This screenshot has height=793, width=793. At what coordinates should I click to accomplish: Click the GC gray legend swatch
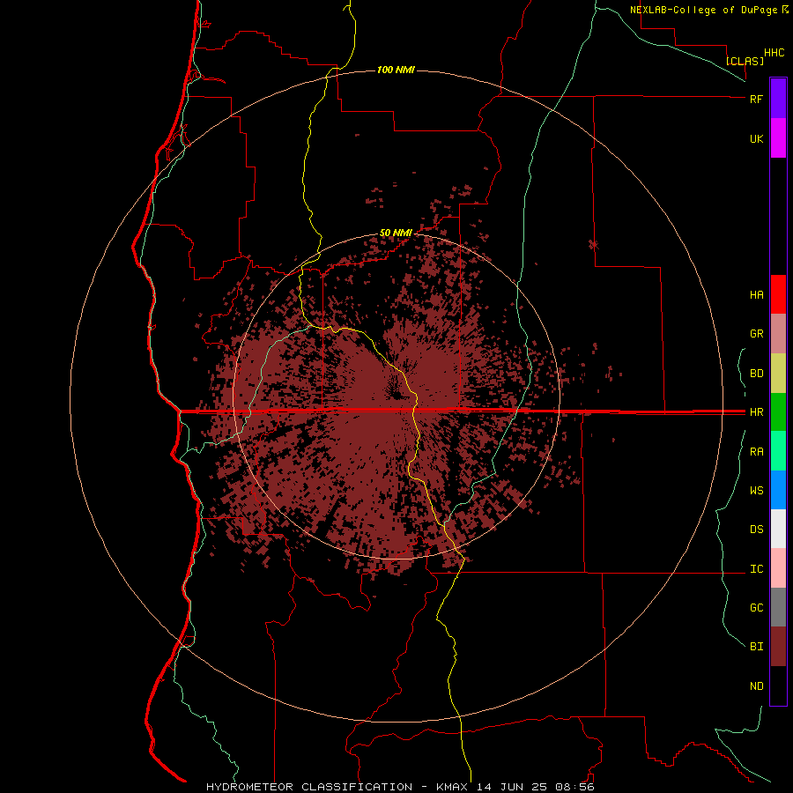pos(778,607)
